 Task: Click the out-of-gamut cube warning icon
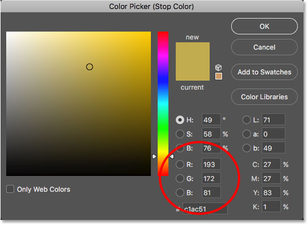(219, 68)
